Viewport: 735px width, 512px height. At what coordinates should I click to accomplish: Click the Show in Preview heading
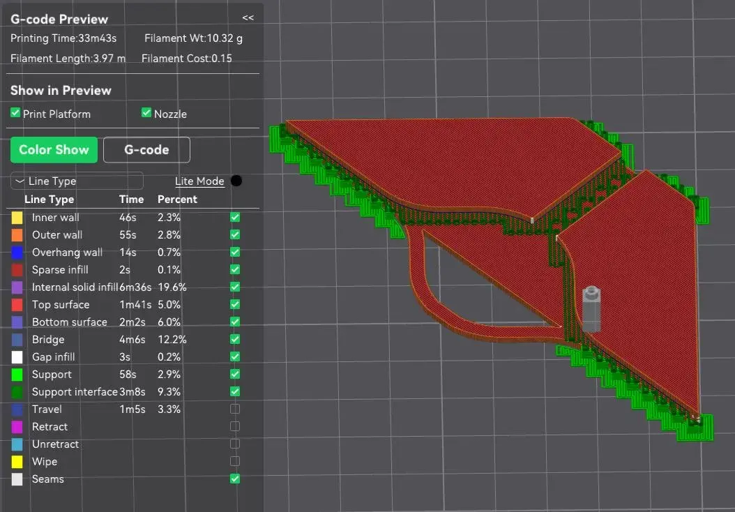(61, 91)
